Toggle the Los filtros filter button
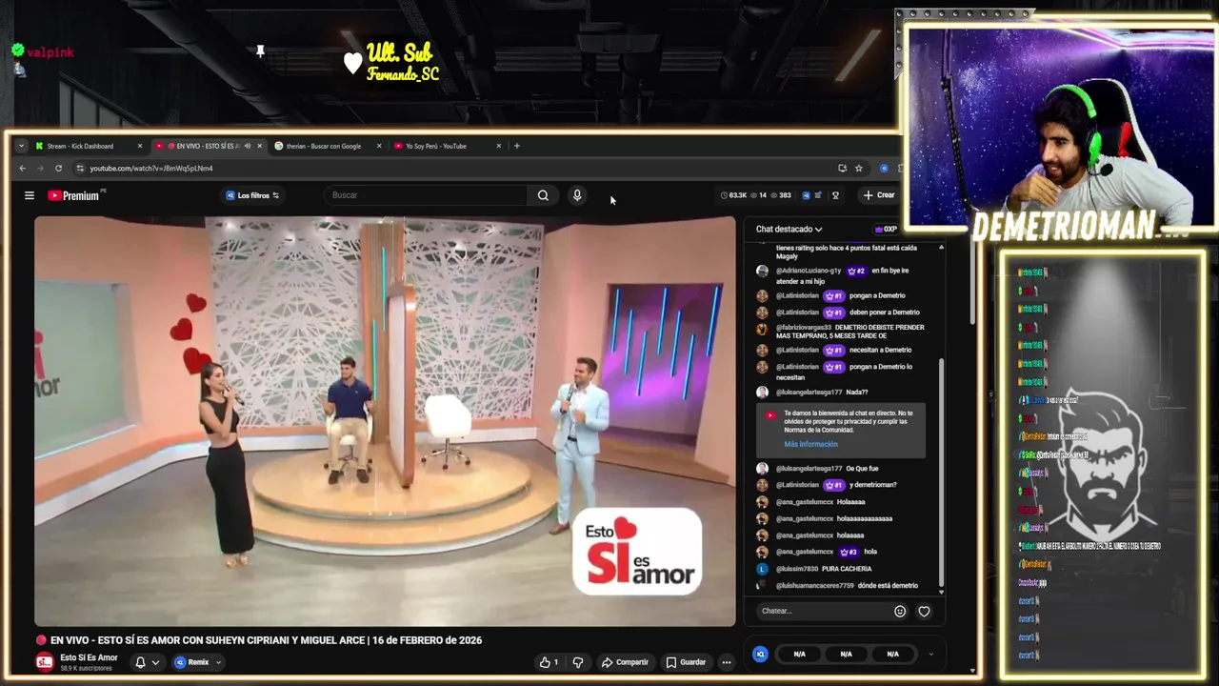The height and width of the screenshot is (686, 1219). pos(252,195)
